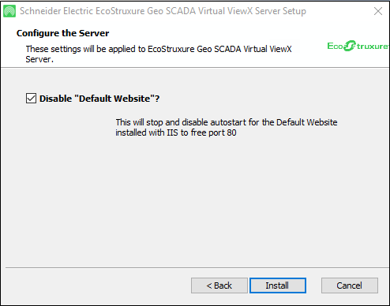Click the 'installed with IIS to free port 80' line
Viewport: 390px width, 306px height.
(x=176, y=132)
